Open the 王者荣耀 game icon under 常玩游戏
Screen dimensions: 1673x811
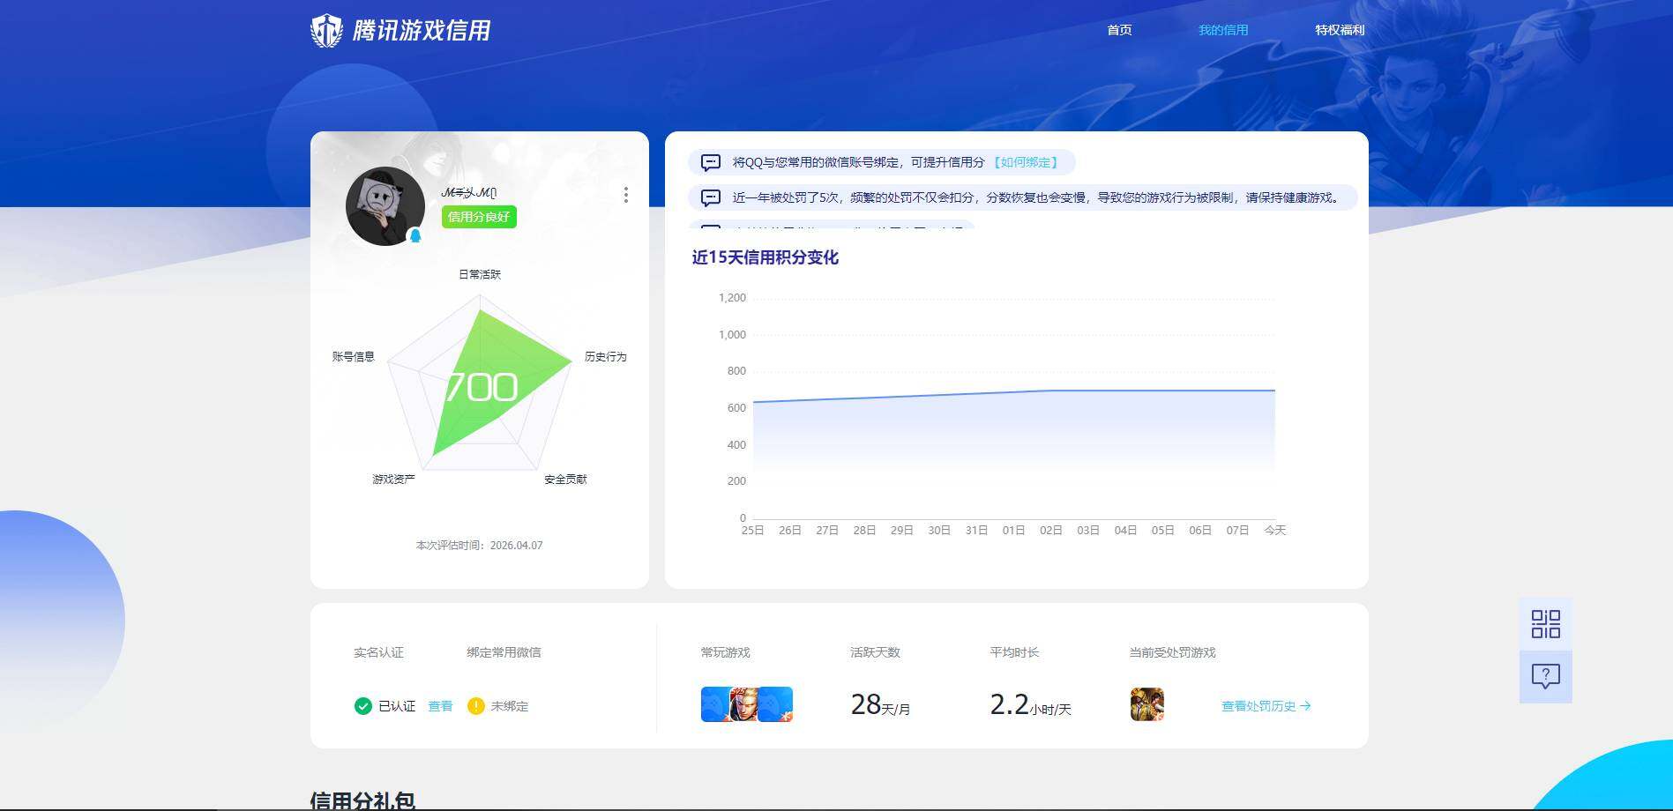click(747, 703)
